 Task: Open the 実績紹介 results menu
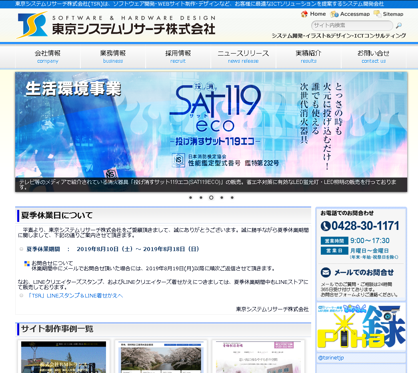pyautogui.click(x=308, y=57)
